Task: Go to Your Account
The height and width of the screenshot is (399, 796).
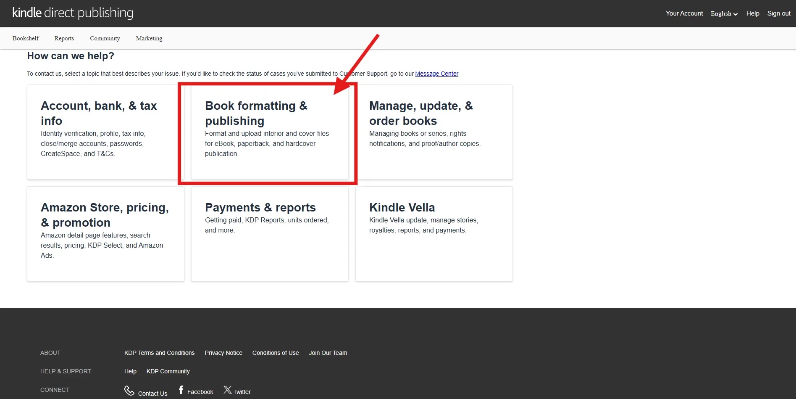Action: 684,13
